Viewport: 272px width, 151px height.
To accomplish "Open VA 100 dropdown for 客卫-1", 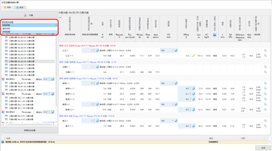I will (x=173, y=121).
